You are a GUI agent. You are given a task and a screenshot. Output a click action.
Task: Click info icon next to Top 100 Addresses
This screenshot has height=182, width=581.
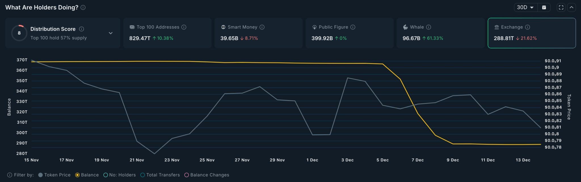pyautogui.click(x=184, y=27)
